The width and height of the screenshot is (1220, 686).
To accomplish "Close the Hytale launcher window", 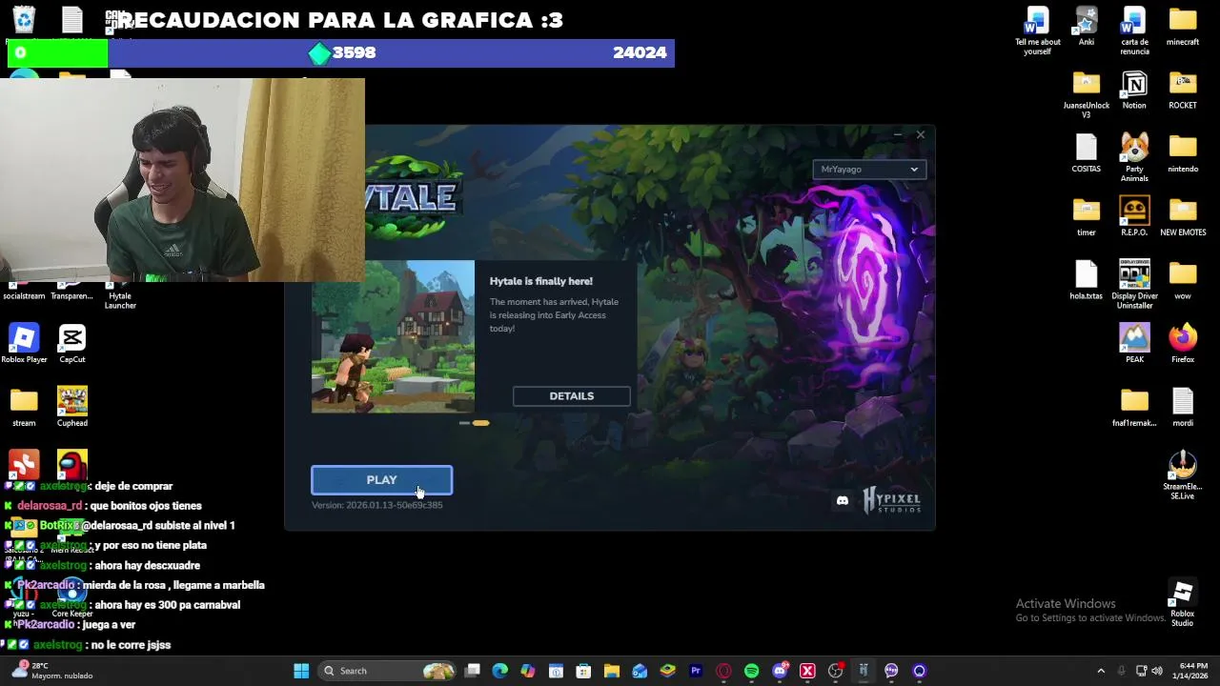I will point(920,135).
